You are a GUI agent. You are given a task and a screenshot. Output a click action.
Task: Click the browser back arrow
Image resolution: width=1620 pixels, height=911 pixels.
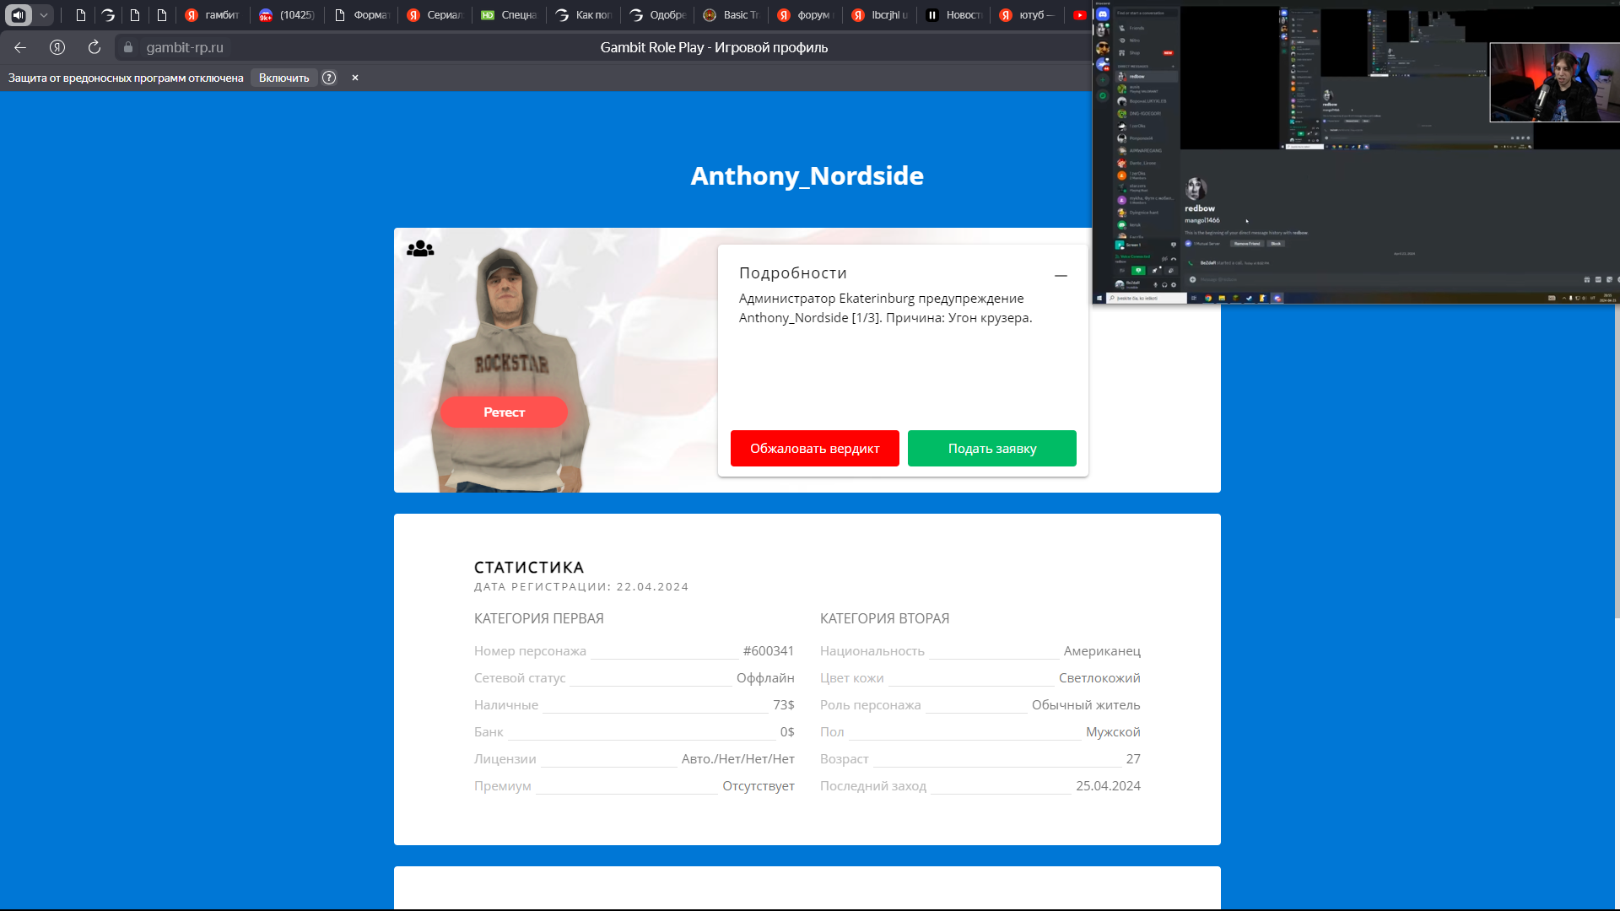pyautogui.click(x=20, y=48)
